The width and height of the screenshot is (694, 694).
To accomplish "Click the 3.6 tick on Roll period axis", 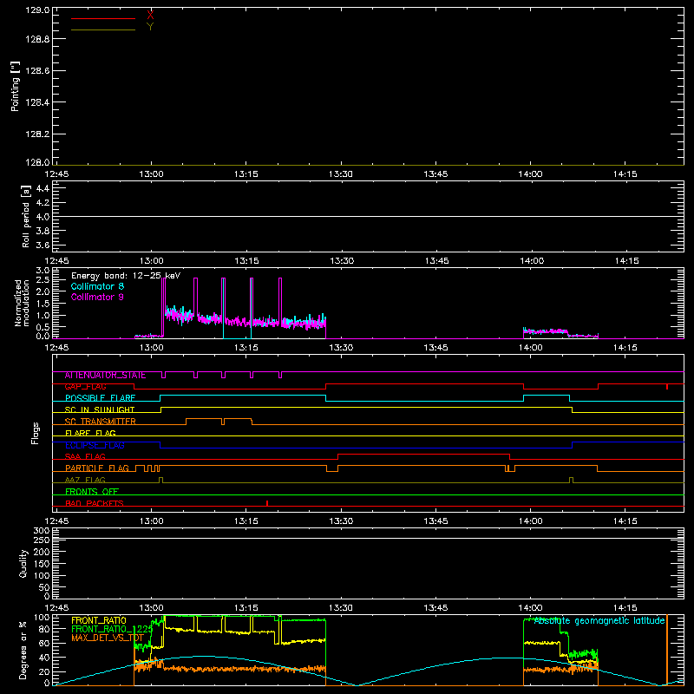I will [43, 245].
